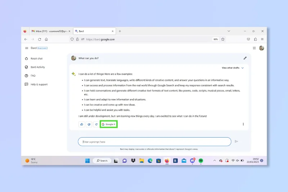Click the 80% zoom level indicator
The image size is (288, 192).
click(216, 39)
